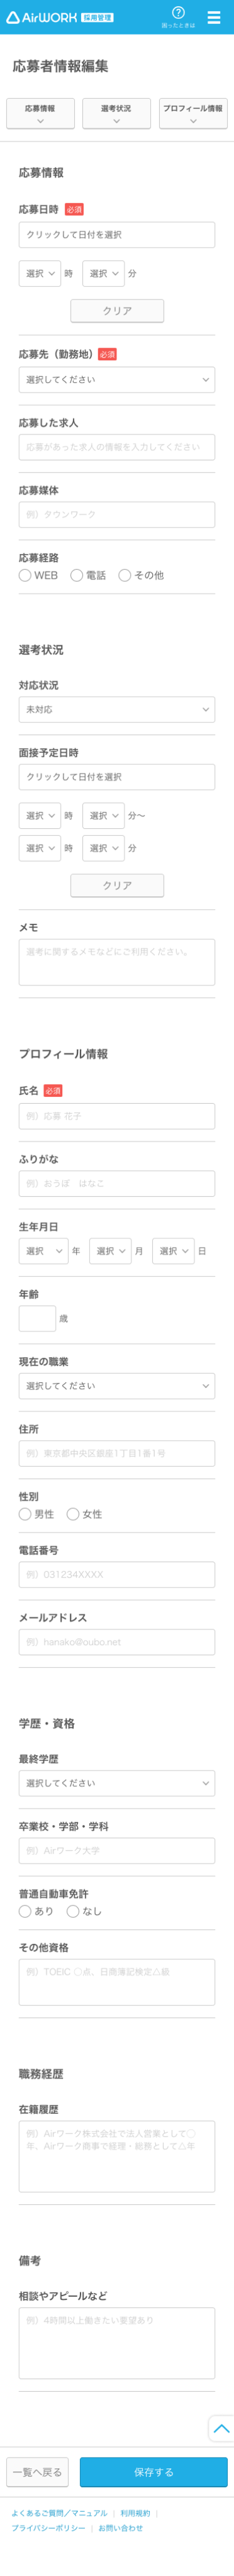Image resolution: width=234 pixels, height=2576 pixels.
Task: Click the 氏名 input field
Action: (x=117, y=1116)
